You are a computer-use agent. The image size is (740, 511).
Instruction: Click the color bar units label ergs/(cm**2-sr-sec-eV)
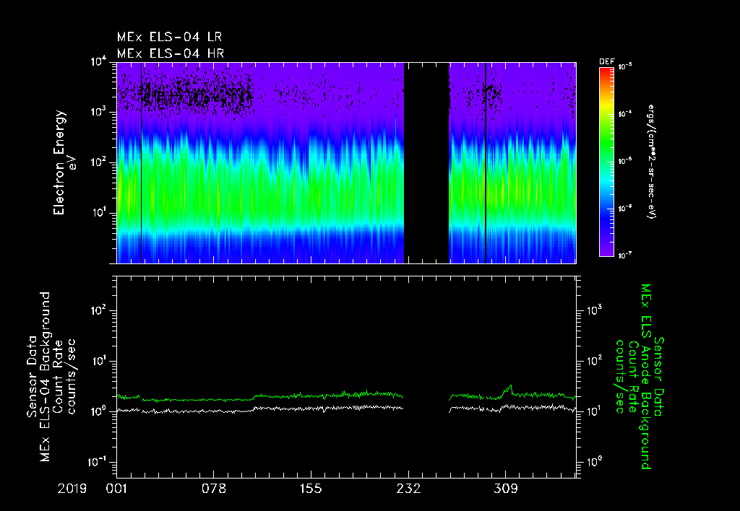tap(652, 161)
